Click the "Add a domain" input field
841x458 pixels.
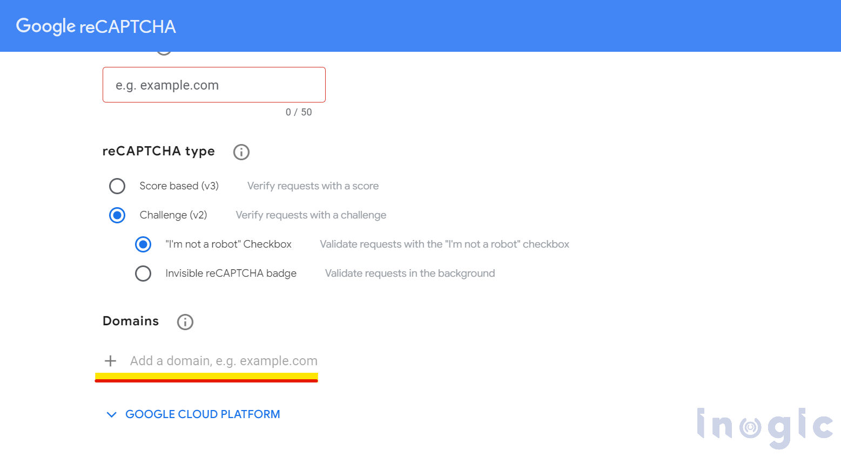(224, 361)
